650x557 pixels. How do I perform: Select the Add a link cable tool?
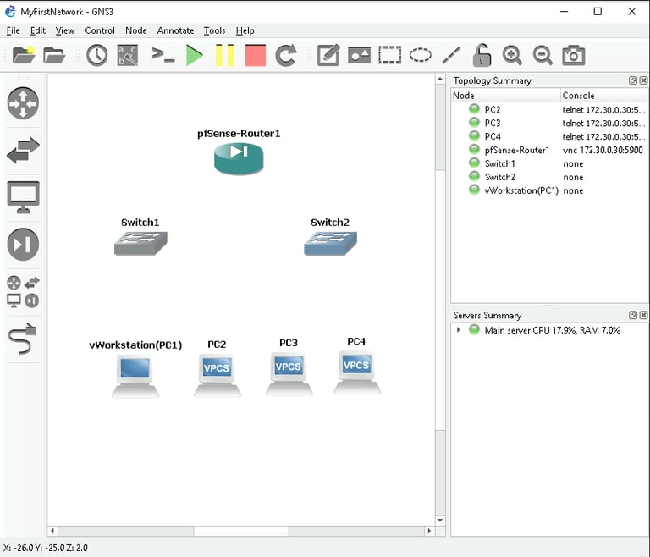[x=22, y=339]
